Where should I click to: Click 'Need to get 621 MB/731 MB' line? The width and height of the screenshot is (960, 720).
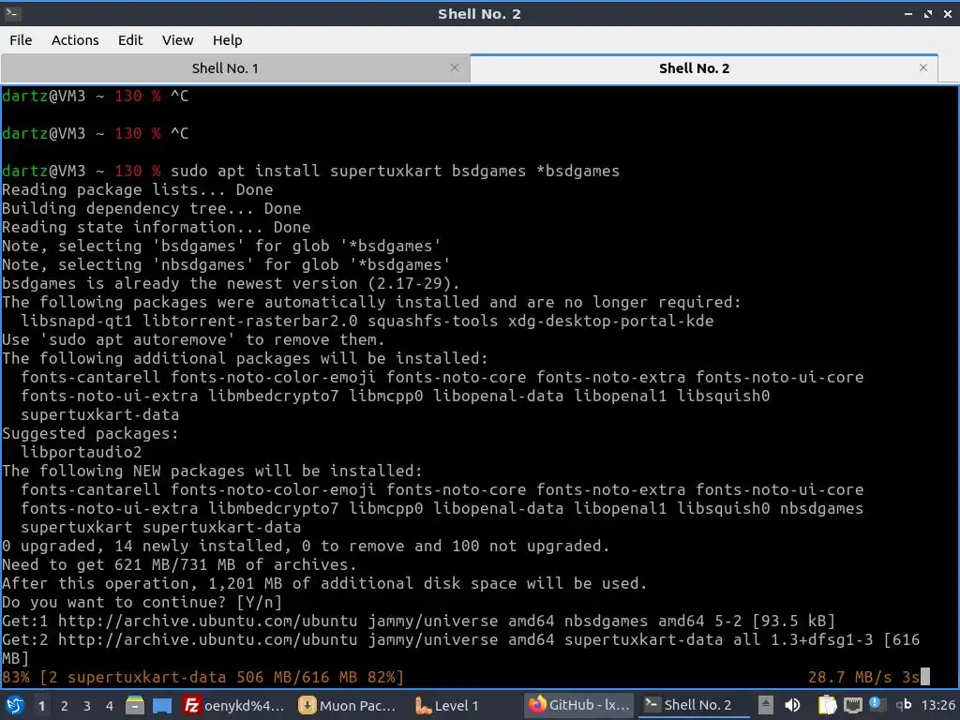(179, 564)
